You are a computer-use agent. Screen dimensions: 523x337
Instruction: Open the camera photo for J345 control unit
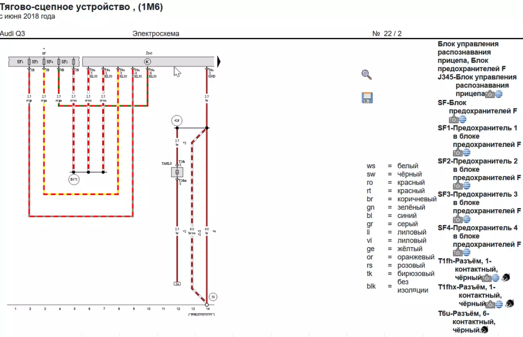coord(490,94)
